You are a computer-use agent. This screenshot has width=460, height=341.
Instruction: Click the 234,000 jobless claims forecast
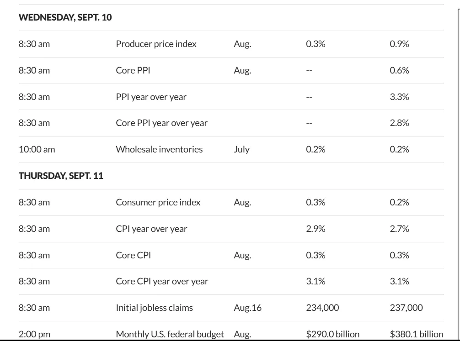322,308
